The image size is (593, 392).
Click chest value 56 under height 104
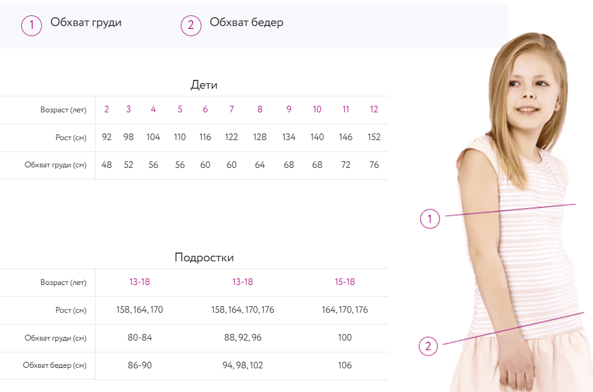click(153, 165)
